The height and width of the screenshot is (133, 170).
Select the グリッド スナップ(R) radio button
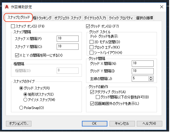click(x=21, y=88)
